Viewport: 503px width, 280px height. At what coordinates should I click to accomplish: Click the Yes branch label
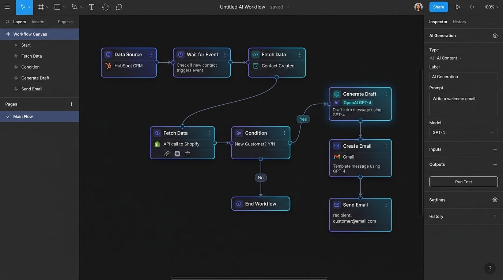pyautogui.click(x=303, y=119)
